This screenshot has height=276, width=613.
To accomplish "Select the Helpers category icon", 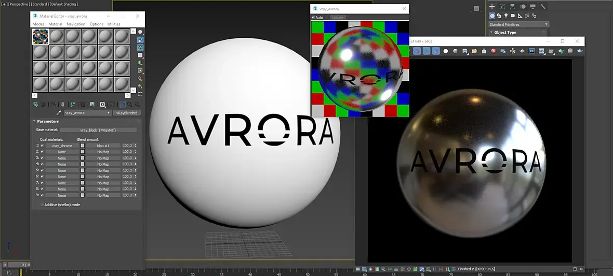I will 520,16.
